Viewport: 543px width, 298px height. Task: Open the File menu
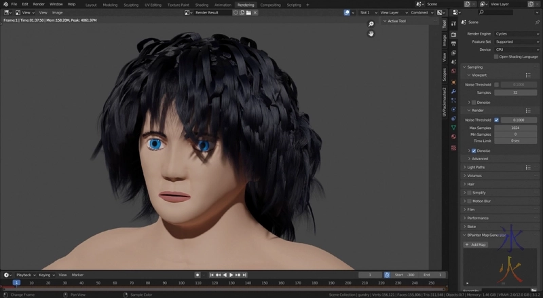(14, 4)
